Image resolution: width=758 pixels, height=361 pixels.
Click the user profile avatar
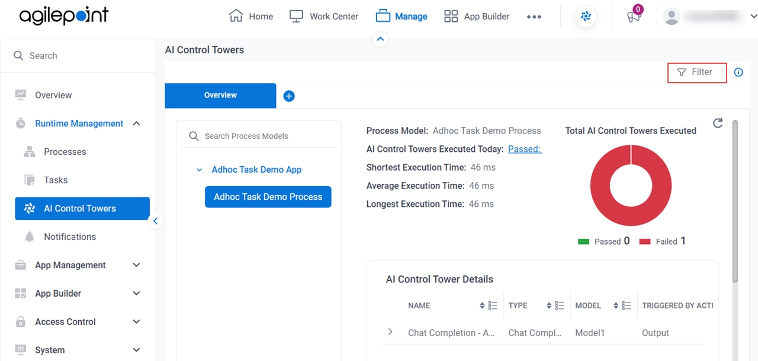click(672, 17)
